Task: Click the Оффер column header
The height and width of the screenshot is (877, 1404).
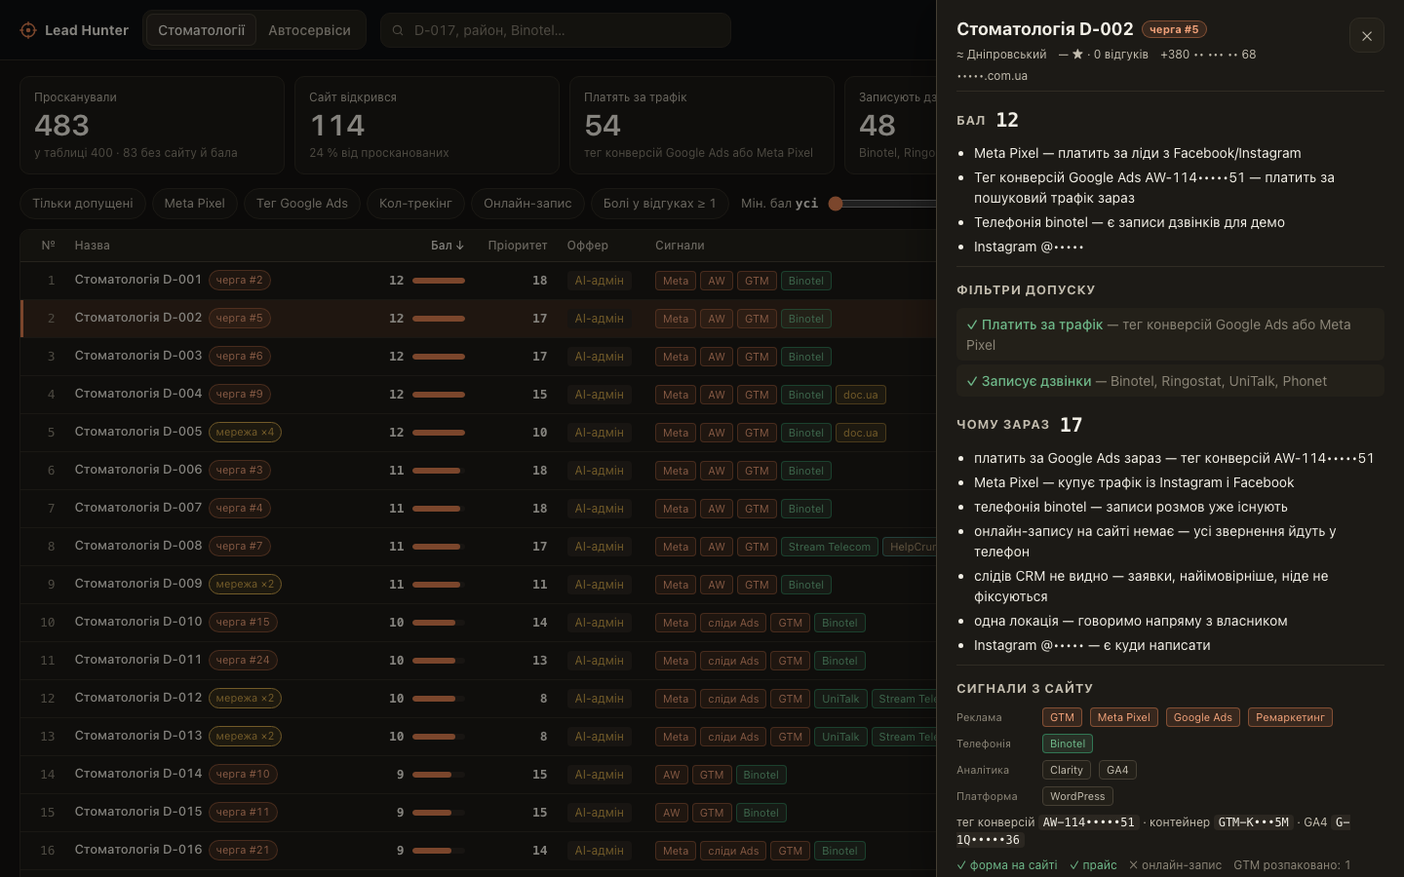Action: [x=588, y=246]
